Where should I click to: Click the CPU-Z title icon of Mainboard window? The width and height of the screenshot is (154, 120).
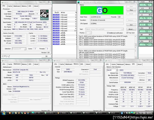tap(3, 61)
